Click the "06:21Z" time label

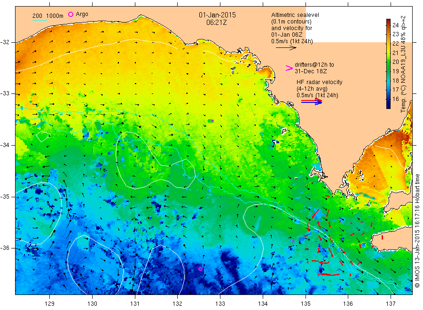point(216,23)
